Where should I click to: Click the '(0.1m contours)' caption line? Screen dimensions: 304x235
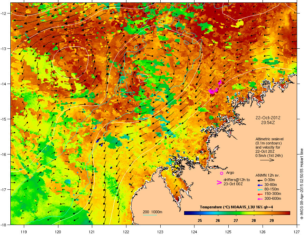click(268, 143)
